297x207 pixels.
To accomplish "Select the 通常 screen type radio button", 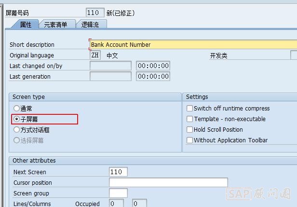I will tap(17, 109).
